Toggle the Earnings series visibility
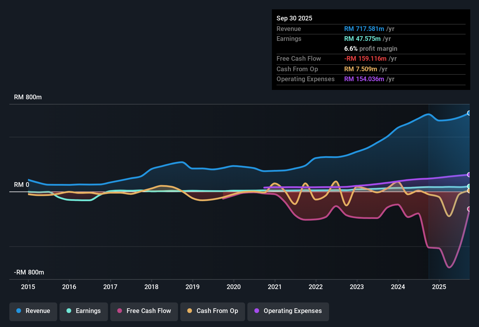 pos(84,311)
